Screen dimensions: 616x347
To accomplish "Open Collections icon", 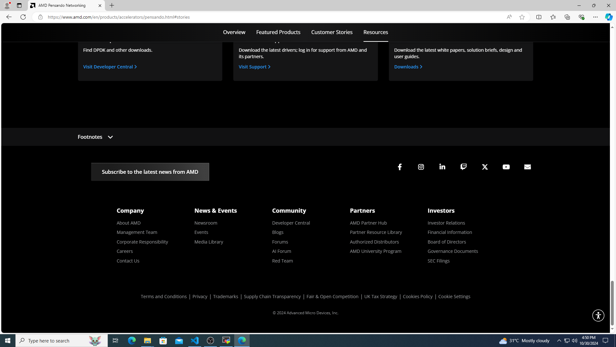I will tap(567, 17).
